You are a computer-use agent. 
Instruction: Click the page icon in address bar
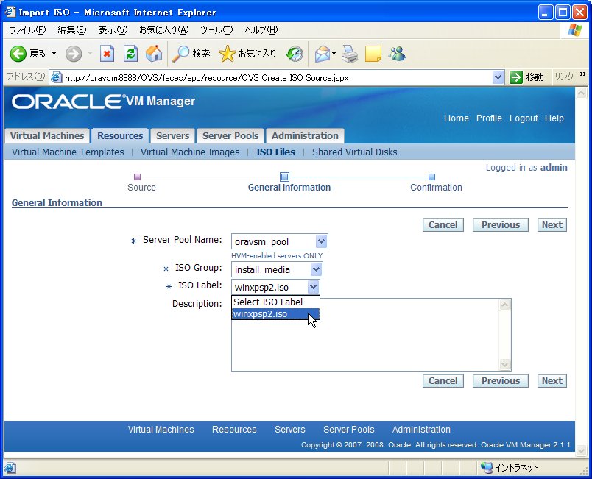pos(56,77)
